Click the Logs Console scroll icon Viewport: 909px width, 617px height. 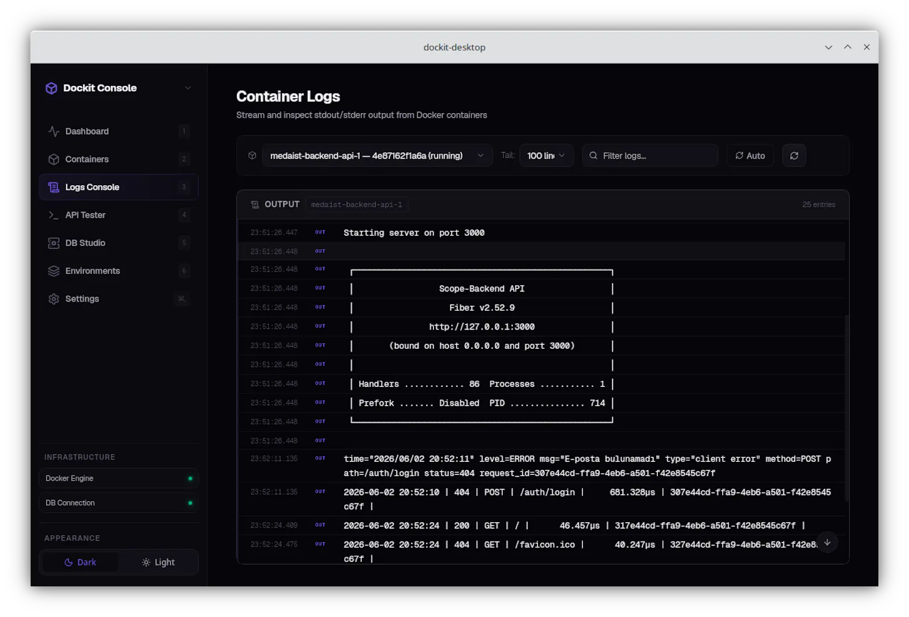54,187
